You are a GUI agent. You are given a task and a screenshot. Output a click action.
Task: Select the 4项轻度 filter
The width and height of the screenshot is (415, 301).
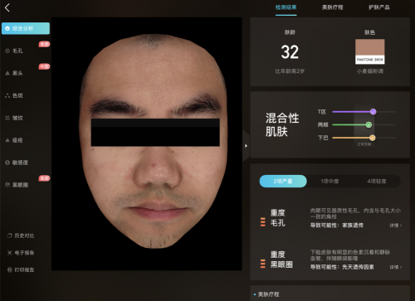(x=377, y=182)
